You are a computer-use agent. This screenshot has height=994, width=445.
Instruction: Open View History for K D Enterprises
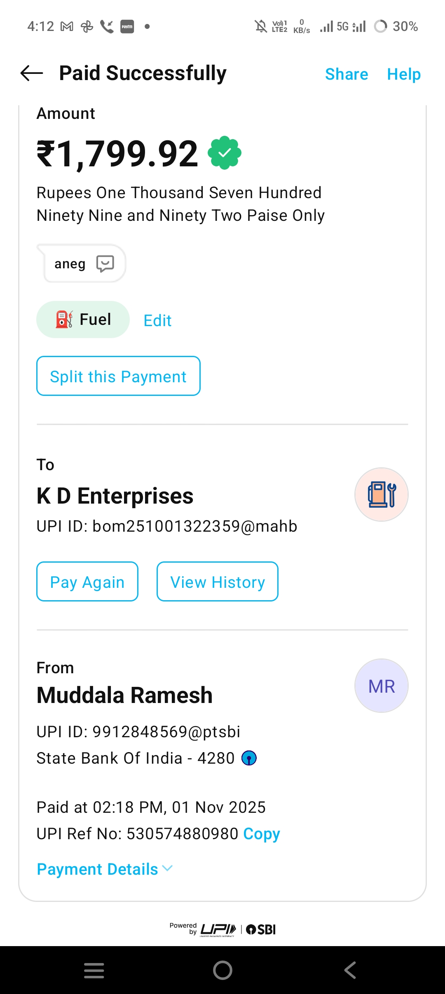coord(218,582)
